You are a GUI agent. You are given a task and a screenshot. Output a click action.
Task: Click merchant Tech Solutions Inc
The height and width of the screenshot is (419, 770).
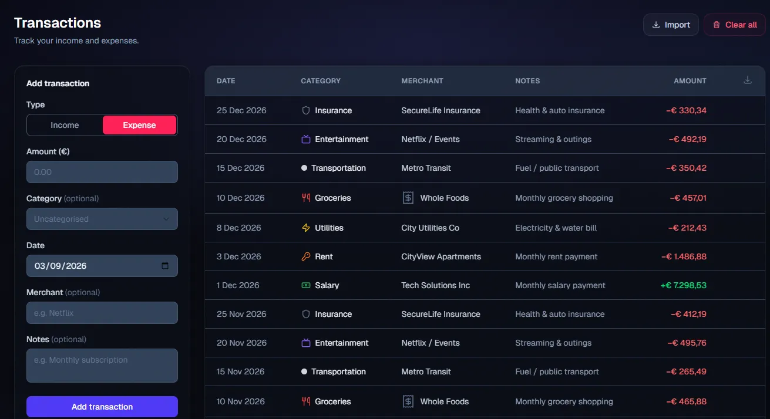[436, 285]
